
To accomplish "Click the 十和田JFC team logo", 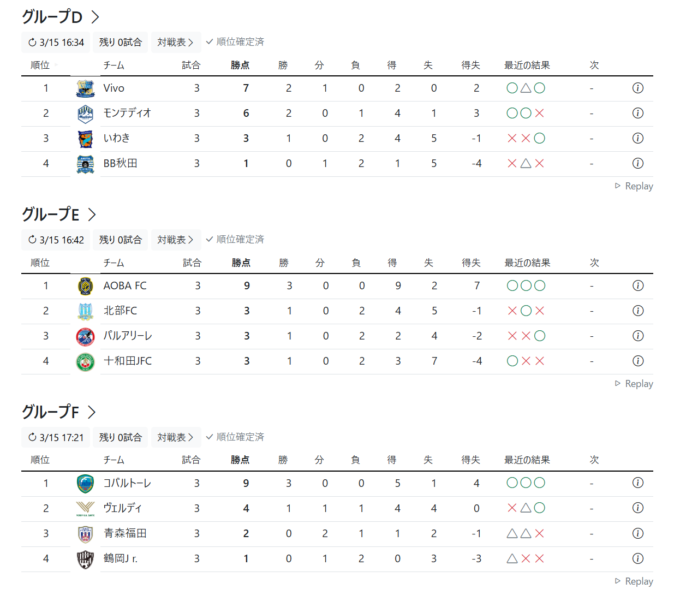I will (85, 361).
